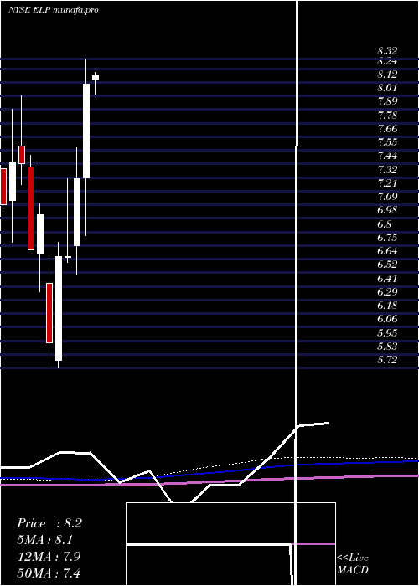
Task: Select the 6.18 price axis label
Action: click(x=387, y=306)
